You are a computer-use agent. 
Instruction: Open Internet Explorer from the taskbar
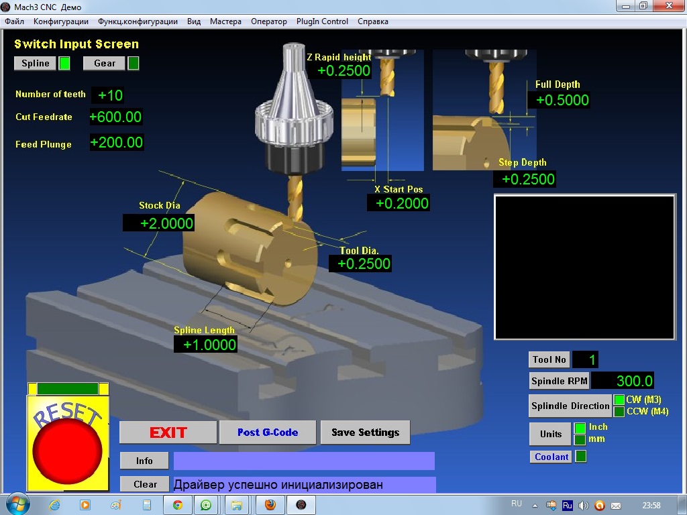[54, 505]
